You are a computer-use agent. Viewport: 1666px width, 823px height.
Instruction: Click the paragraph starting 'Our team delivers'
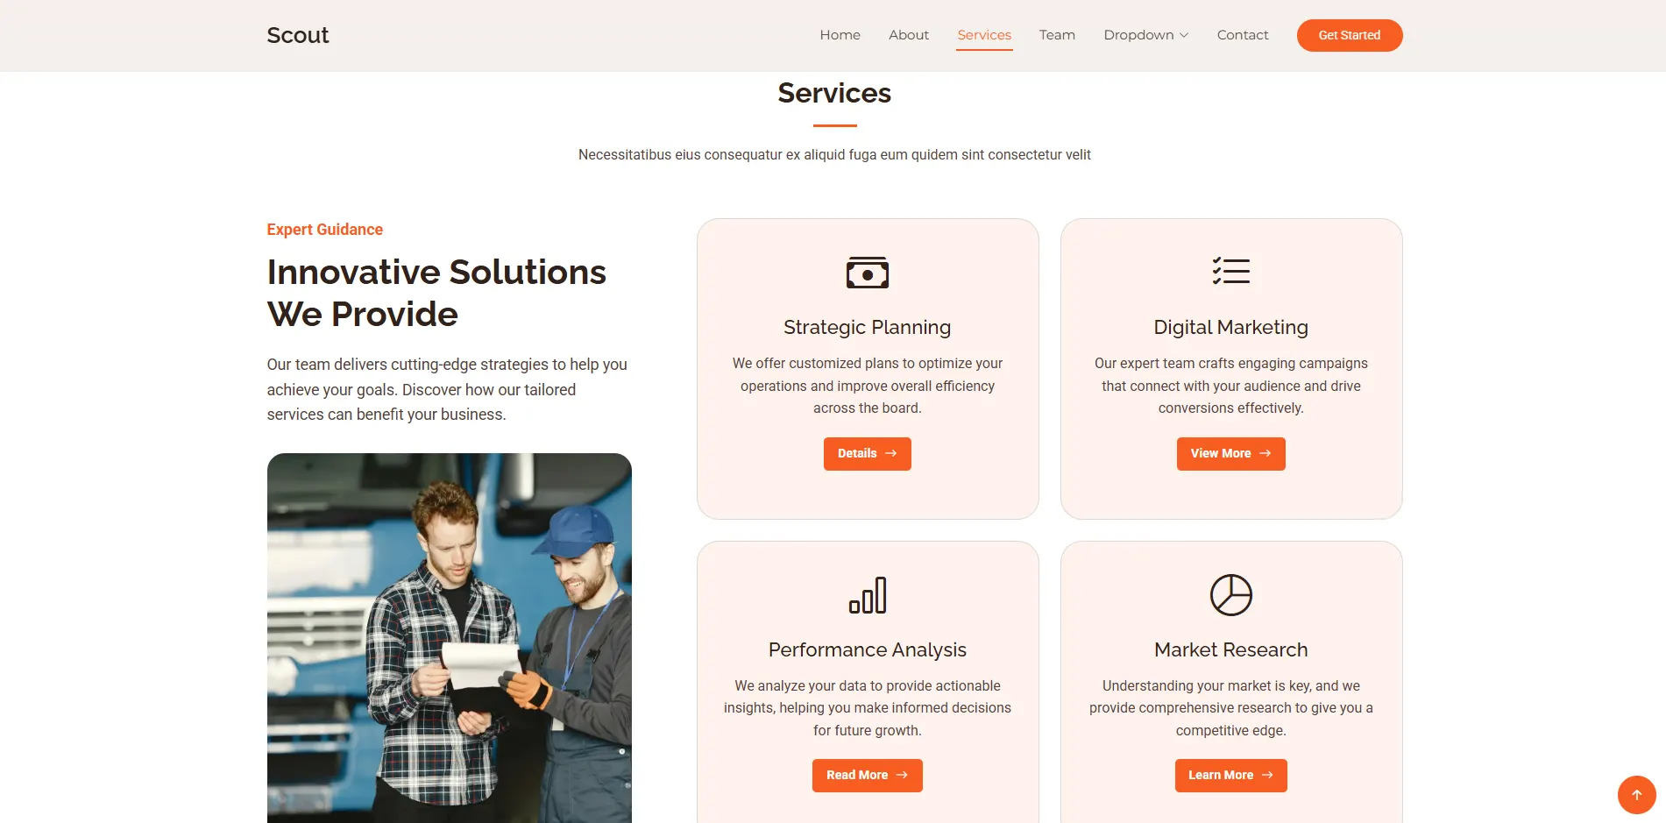[447, 389]
